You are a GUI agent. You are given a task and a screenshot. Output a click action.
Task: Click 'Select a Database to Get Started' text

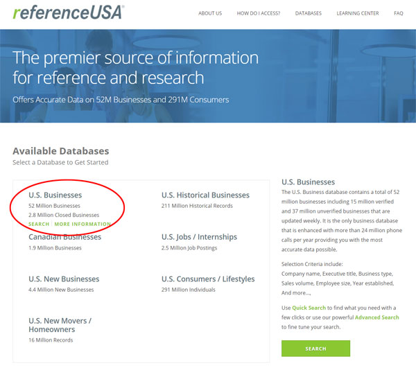pyautogui.click(x=60, y=162)
